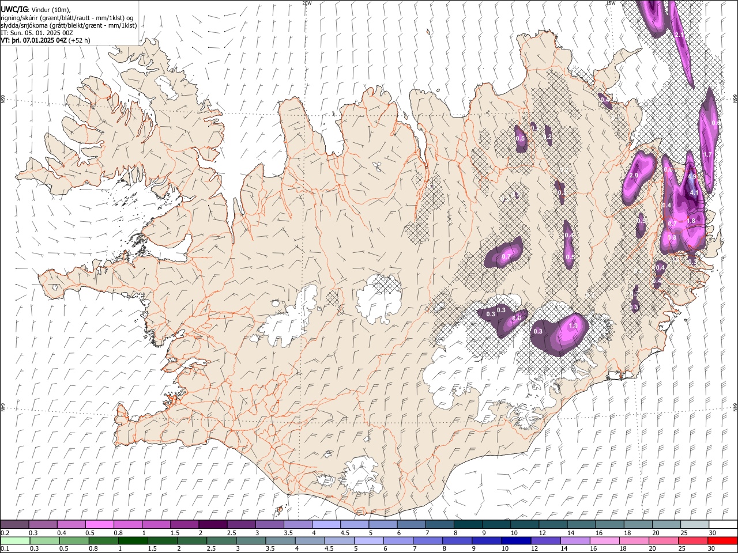Click the "0.1" label starting the lower legend
Viewport: 738px width, 553px height.
coord(5,549)
